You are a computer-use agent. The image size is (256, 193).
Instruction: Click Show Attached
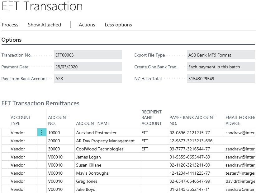pos(44,25)
